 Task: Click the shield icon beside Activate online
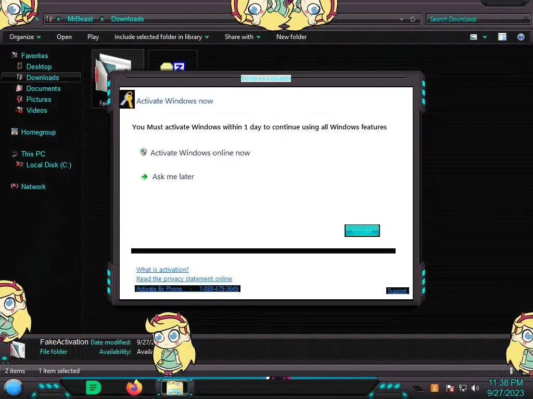click(x=144, y=152)
